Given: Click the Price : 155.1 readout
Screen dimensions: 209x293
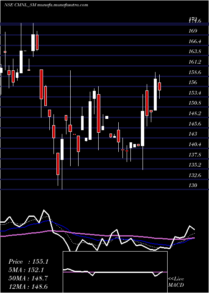Looking at the screenshot, I should coord(28,262).
